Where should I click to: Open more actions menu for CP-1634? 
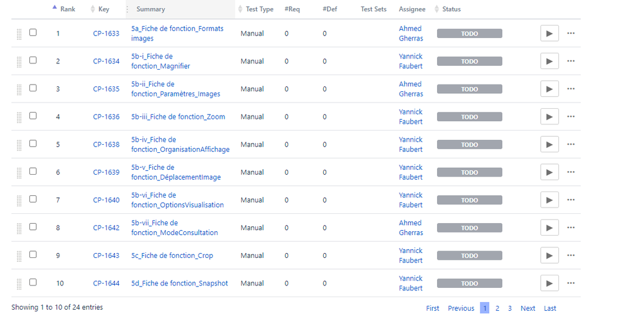coord(571,61)
